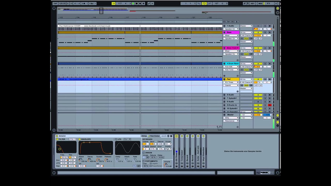Switch to the String tab
This screenshot has width=331, height=186.
pyautogui.click(x=144, y=136)
